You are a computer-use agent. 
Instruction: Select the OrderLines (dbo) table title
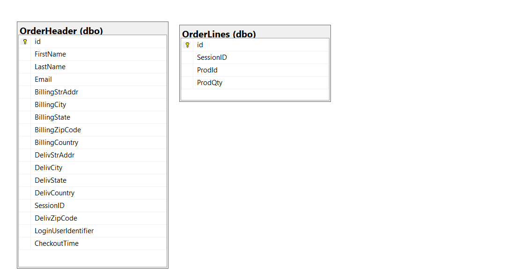pyautogui.click(x=219, y=34)
